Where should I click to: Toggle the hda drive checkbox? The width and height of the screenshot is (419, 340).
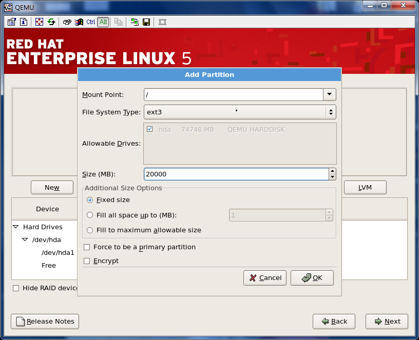(x=149, y=129)
